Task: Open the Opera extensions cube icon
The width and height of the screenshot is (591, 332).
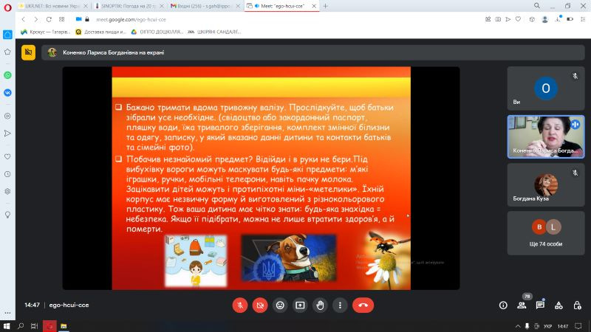Action: pos(532,19)
